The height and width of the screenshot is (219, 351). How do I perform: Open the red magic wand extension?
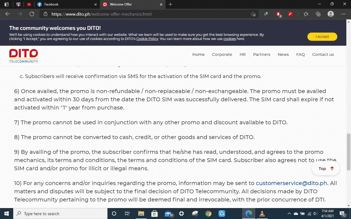[290, 14]
